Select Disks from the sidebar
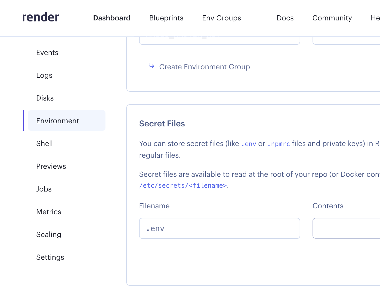Viewport: 380px width, 290px height. [x=45, y=98]
